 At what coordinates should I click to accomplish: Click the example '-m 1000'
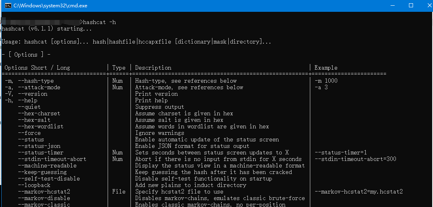pos(326,81)
